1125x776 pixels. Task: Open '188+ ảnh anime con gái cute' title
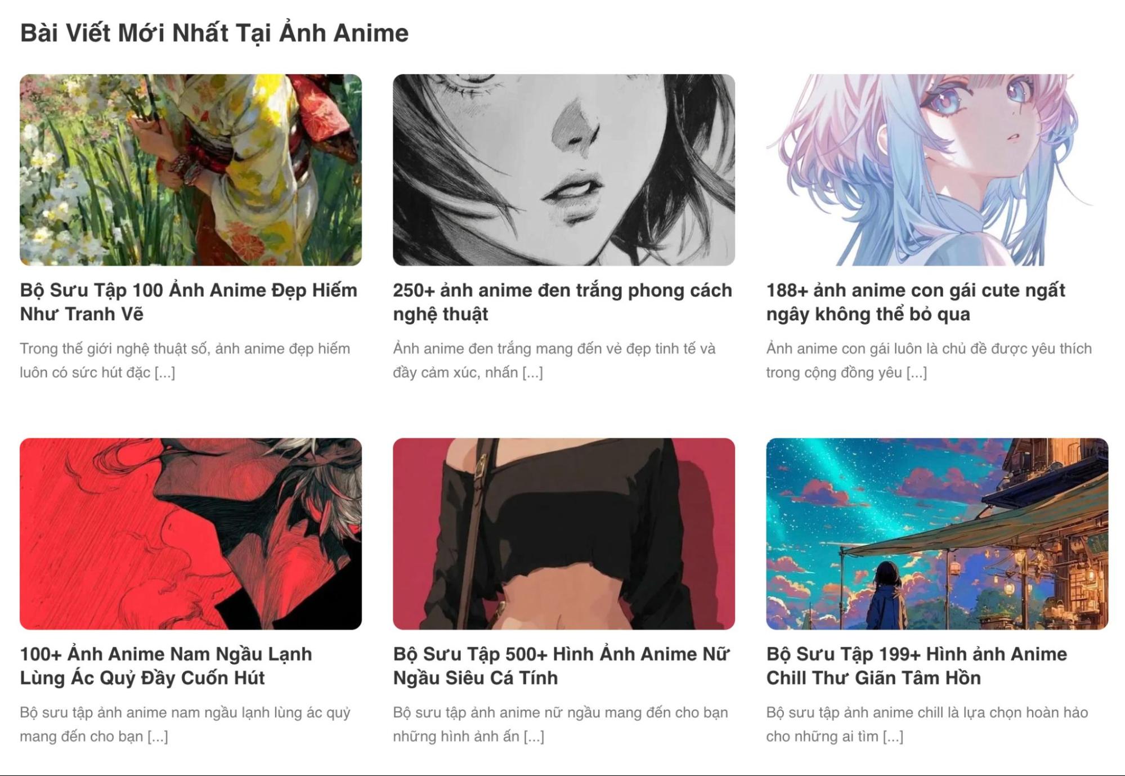[916, 302]
